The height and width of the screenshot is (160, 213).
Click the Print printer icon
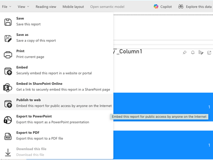point(8,55)
